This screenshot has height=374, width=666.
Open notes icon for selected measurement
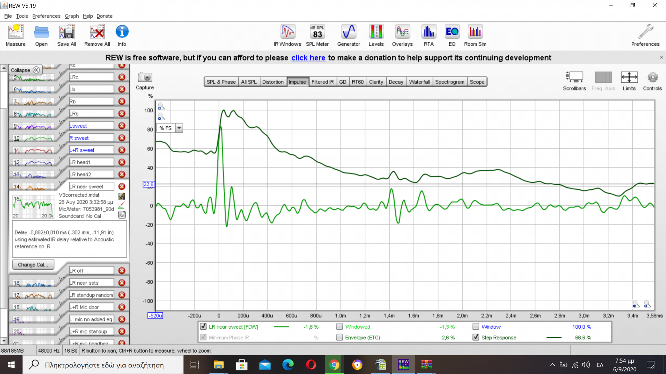(122, 215)
